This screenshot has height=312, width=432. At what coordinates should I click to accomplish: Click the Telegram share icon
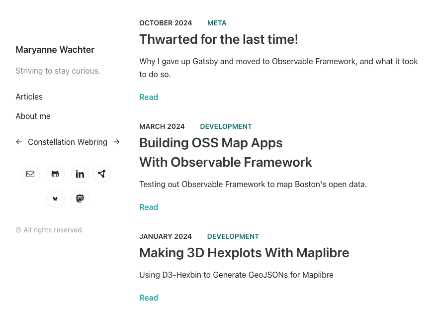click(101, 174)
